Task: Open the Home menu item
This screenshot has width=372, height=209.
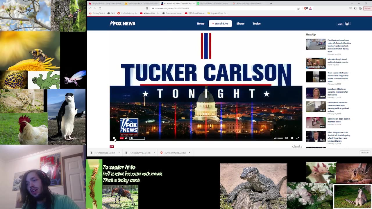Action: [x=201, y=24]
